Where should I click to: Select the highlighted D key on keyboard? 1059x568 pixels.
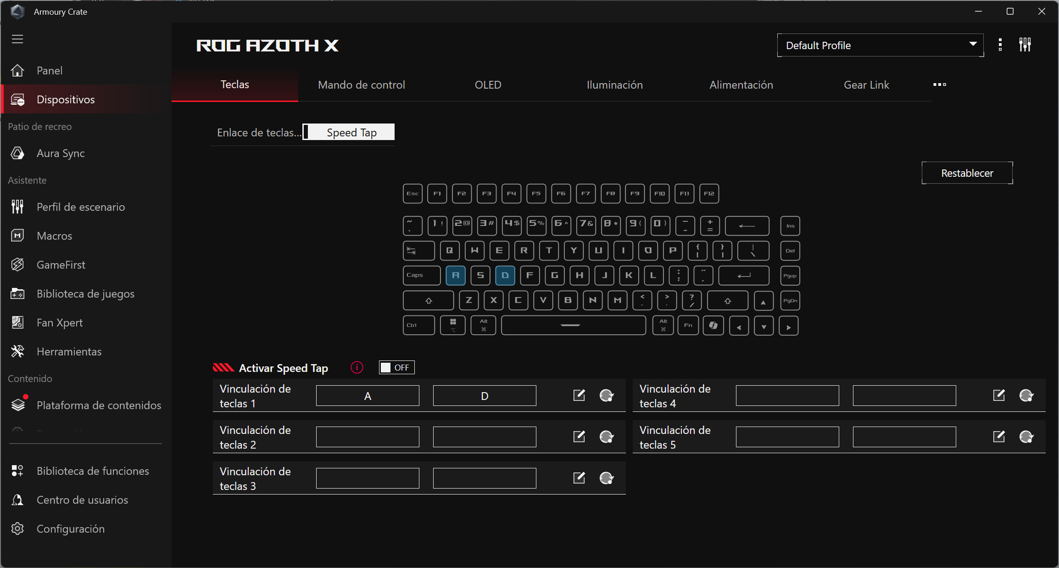[x=505, y=276]
